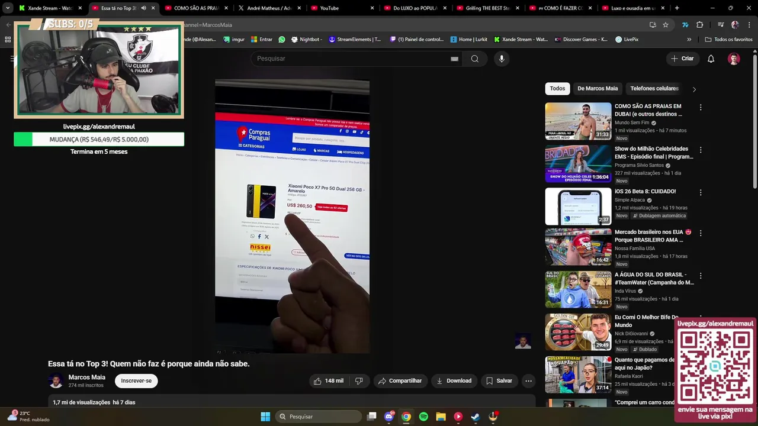Click the Download button
Image resolution: width=758 pixels, height=426 pixels.
[x=454, y=381]
